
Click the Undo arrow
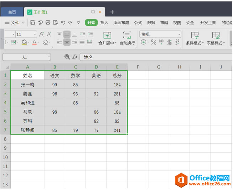[x=63, y=22]
